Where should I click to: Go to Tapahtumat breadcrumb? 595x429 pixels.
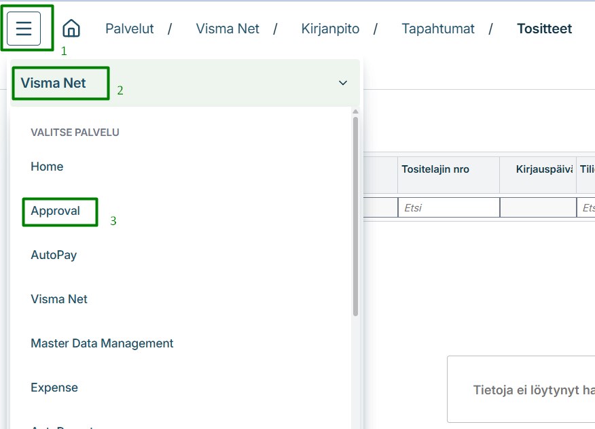[438, 29]
